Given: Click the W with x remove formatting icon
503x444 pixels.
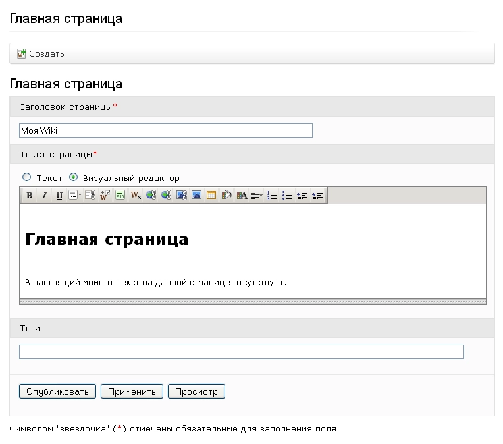Looking at the screenshot, I should pos(136,195).
